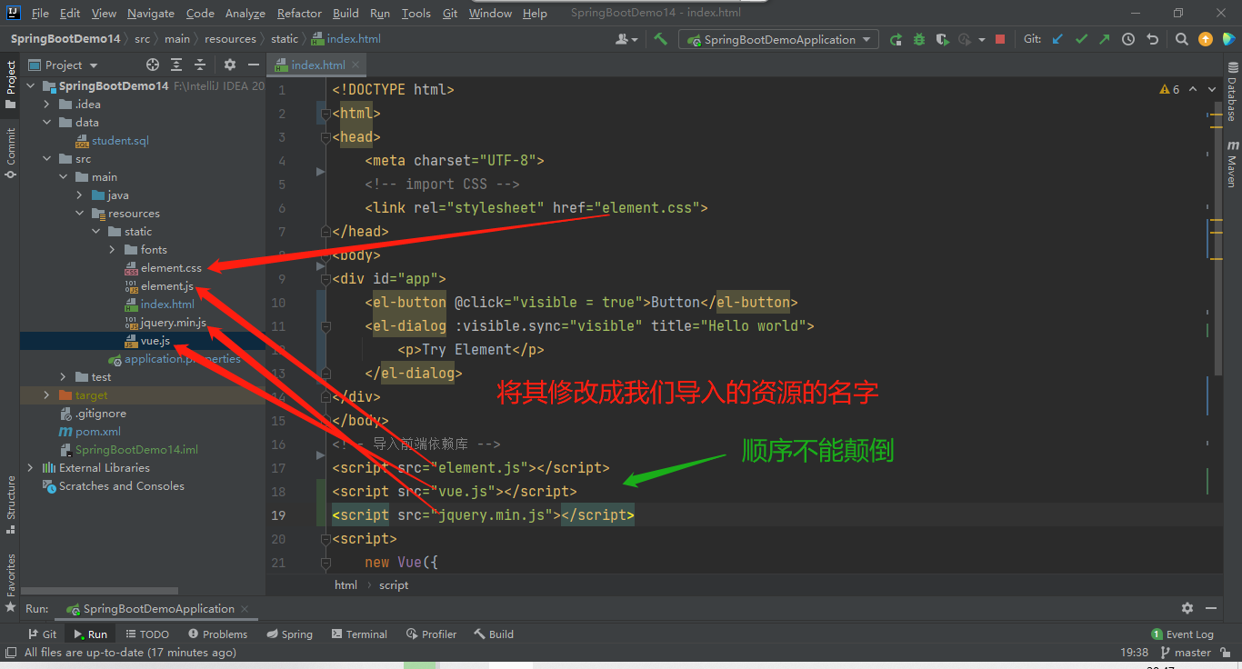1242x669 pixels.
Task: Stop the running application
Action: point(1000,39)
